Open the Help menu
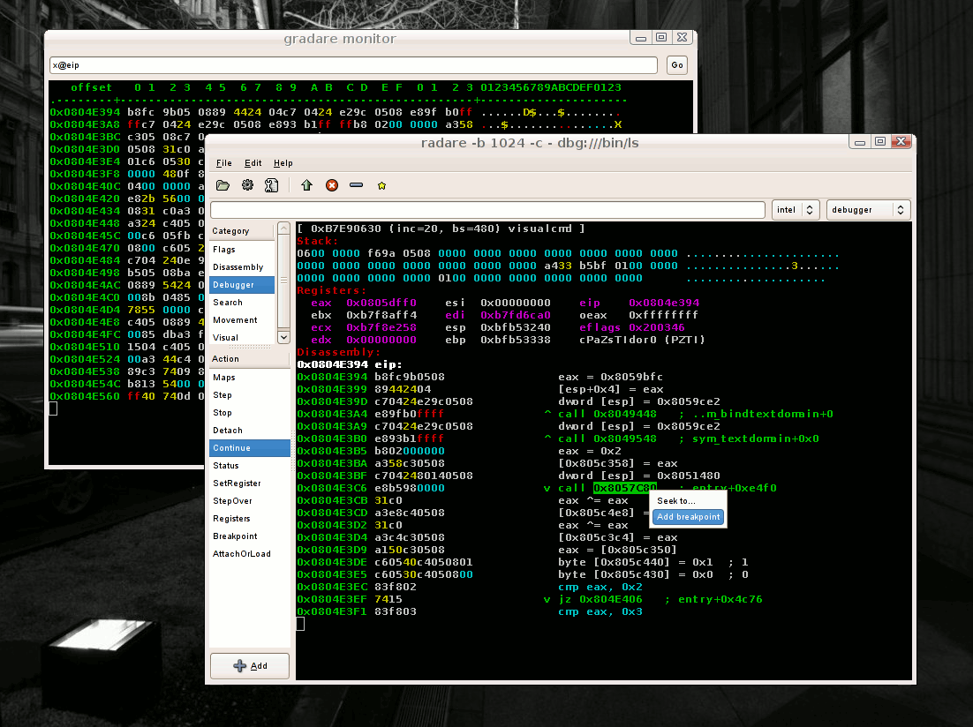Viewport: 973px width, 727px height. [283, 163]
